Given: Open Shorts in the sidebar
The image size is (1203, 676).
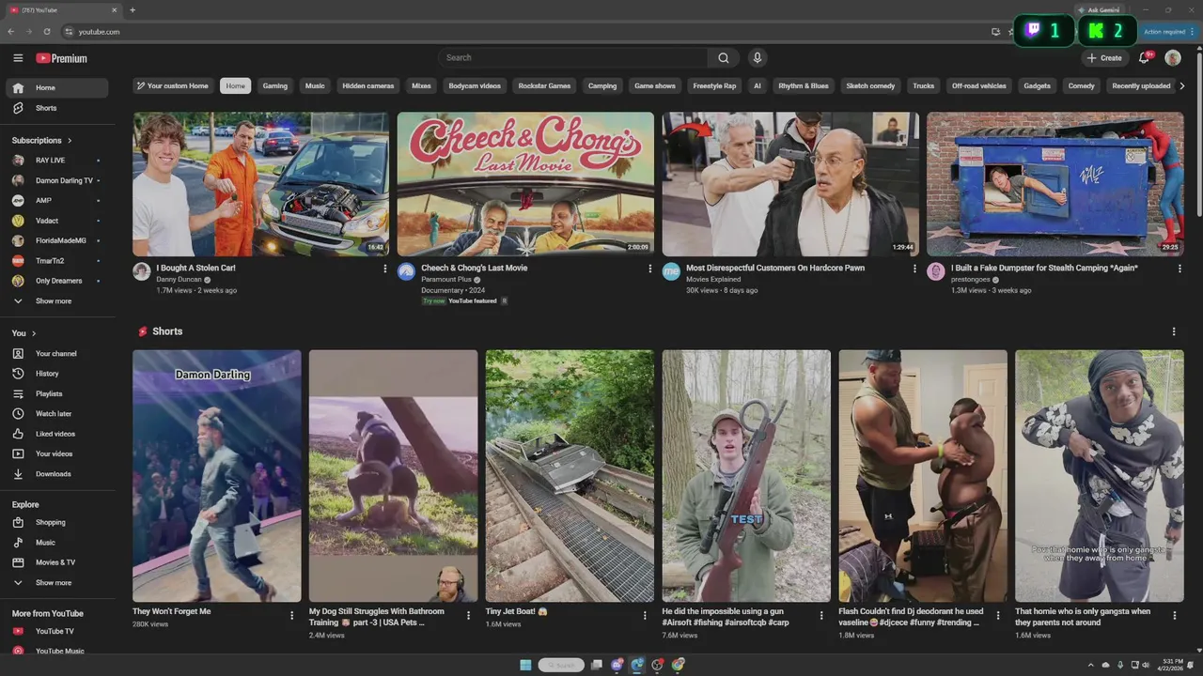Looking at the screenshot, I should [58, 108].
